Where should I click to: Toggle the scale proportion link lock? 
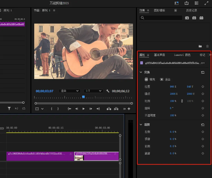click(x=182, y=101)
